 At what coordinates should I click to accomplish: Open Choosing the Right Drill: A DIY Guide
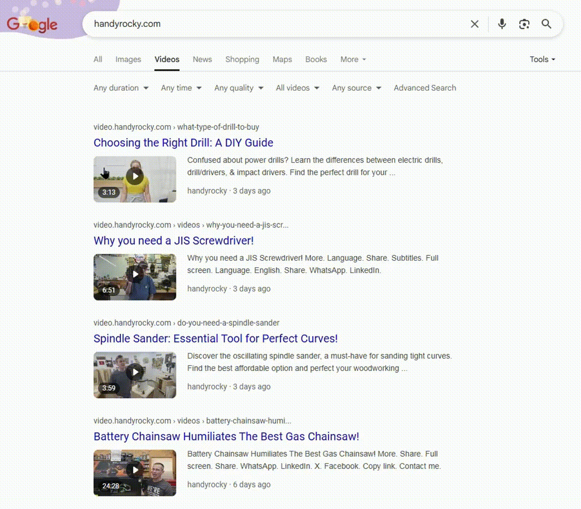click(183, 143)
